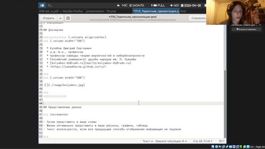
Task: Click the VirtualBox hard disk status icon
Action: (212, 147)
